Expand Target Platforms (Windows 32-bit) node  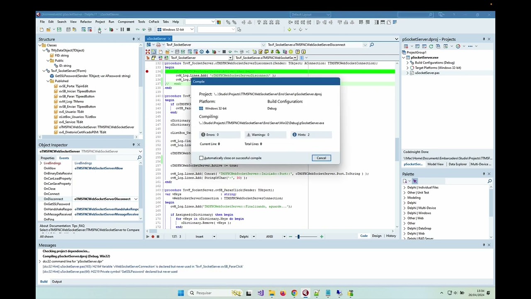[x=407, y=68]
